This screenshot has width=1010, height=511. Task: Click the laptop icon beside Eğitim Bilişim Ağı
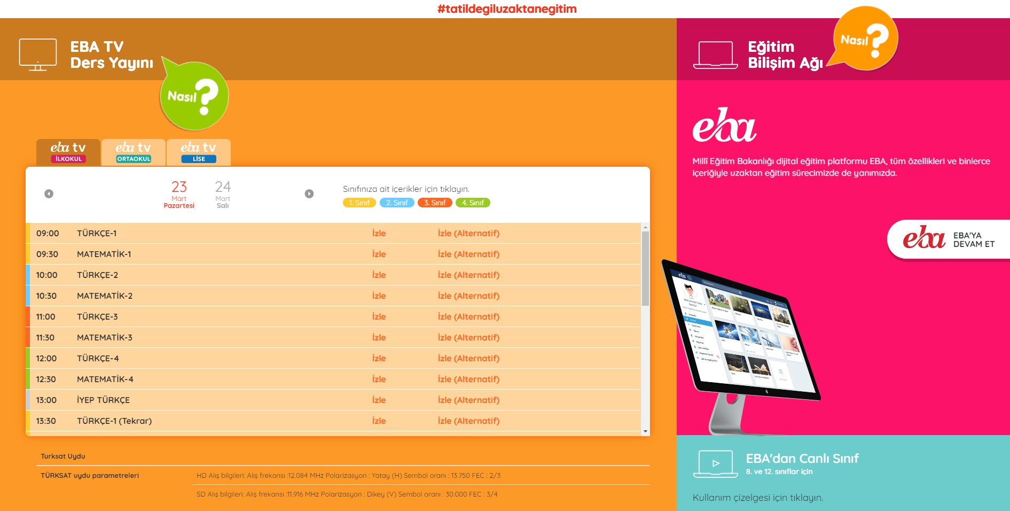click(715, 55)
